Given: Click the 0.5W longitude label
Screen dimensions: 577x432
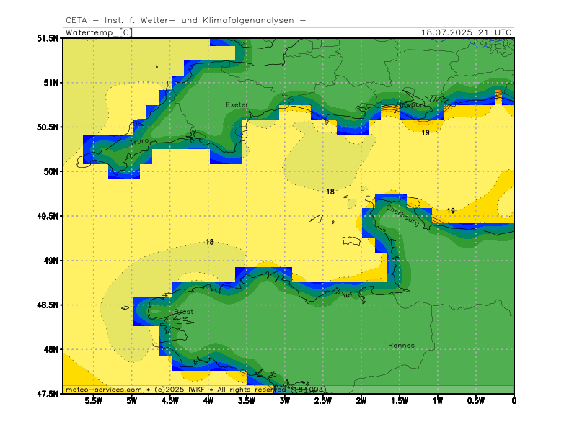Looking at the screenshot, I should point(476,401).
